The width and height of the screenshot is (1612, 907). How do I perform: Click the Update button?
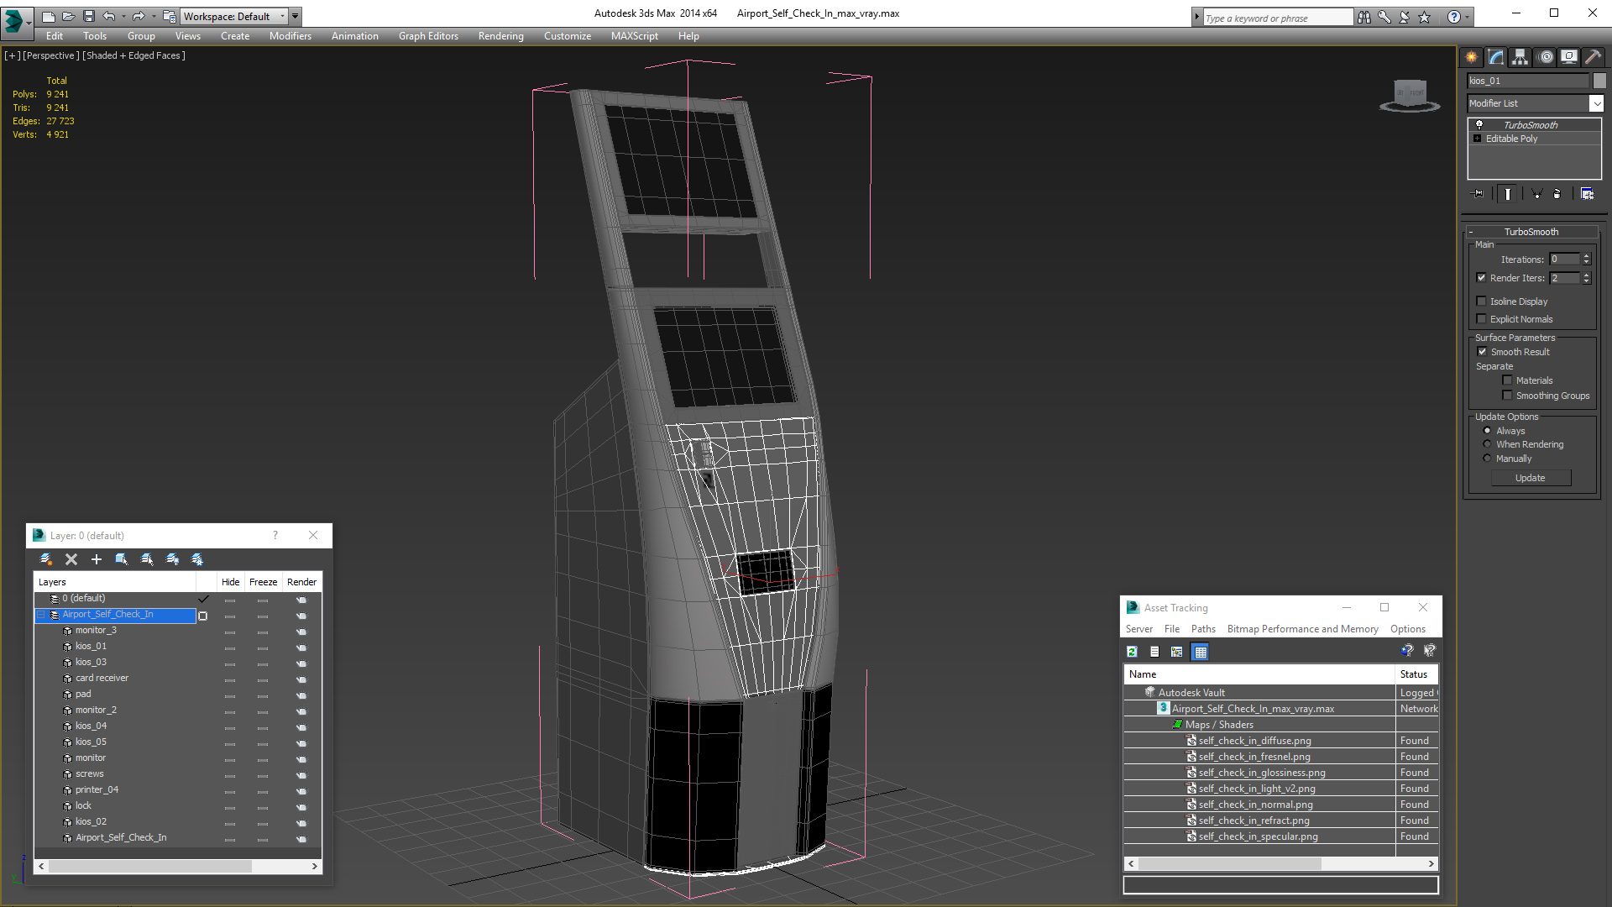point(1531,478)
